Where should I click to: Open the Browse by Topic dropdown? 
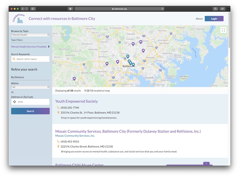(30, 35)
